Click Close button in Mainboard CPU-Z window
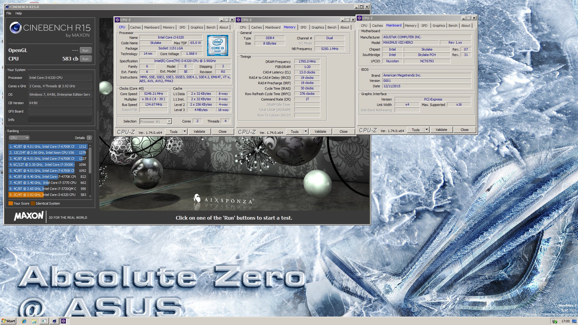This screenshot has height=325, width=578. click(x=465, y=130)
